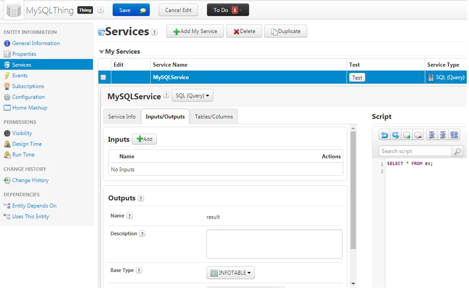Click the Duplicate service button

285,31
